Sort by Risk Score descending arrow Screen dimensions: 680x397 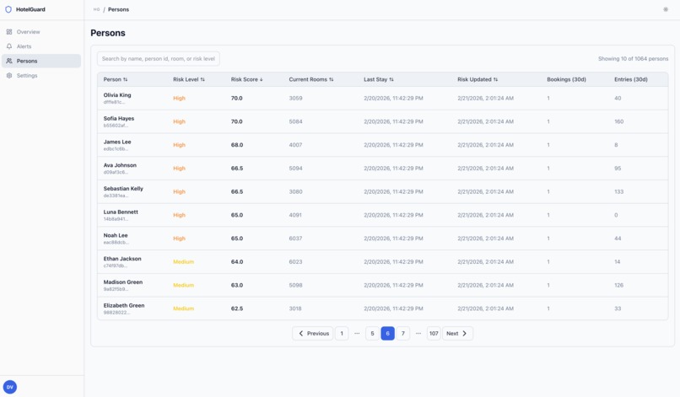coord(262,79)
